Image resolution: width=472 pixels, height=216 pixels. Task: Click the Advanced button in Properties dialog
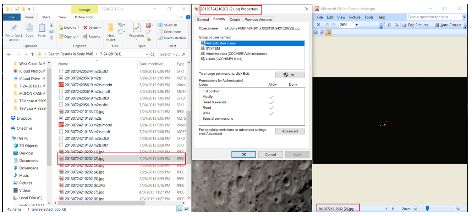pyautogui.click(x=290, y=131)
